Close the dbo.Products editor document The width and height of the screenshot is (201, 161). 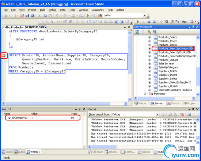(x=129, y=27)
